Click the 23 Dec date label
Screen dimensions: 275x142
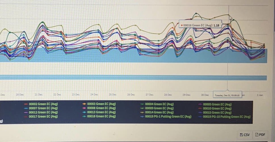(75, 94)
